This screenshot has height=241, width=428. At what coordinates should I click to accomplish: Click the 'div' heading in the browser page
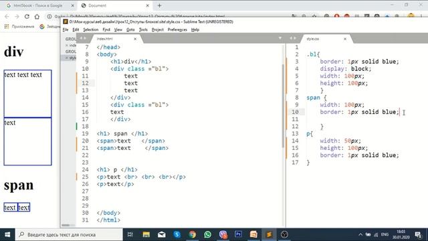point(13,52)
